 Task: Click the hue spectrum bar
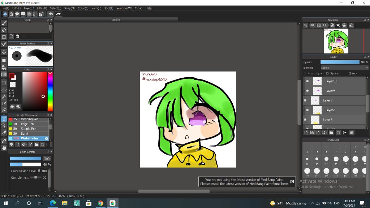50,91
